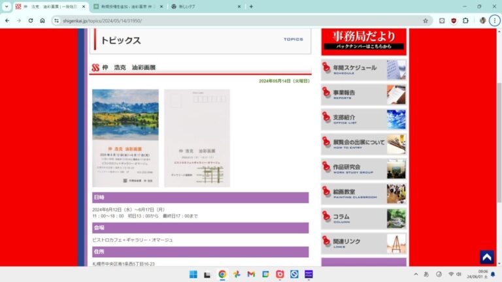Open the notification bell

point(493,274)
